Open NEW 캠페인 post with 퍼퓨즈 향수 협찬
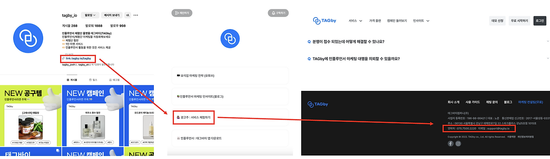This screenshot has width=550, height=159. (x=92, y=116)
